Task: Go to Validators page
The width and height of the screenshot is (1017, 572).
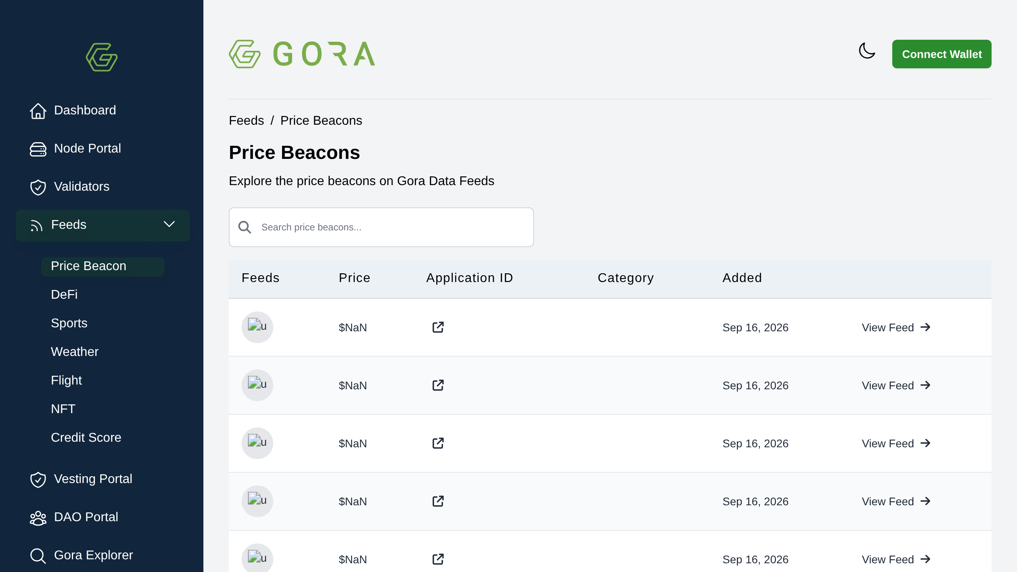Action: (82, 186)
